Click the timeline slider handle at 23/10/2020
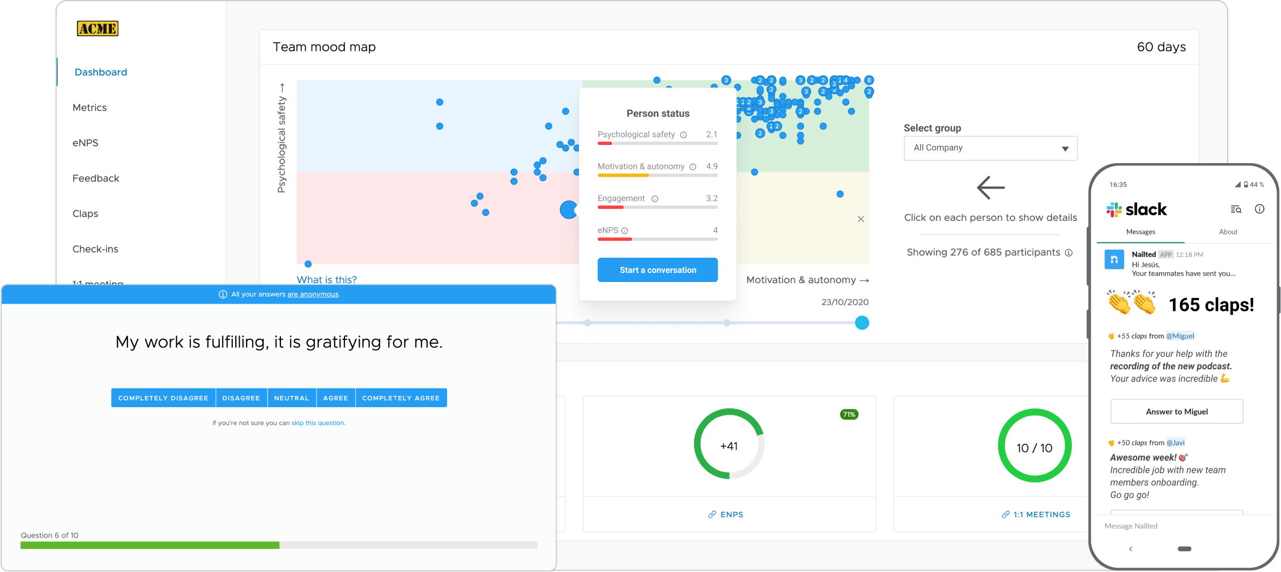Viewport: 1281px width, 572px height. tap(862, 323)
